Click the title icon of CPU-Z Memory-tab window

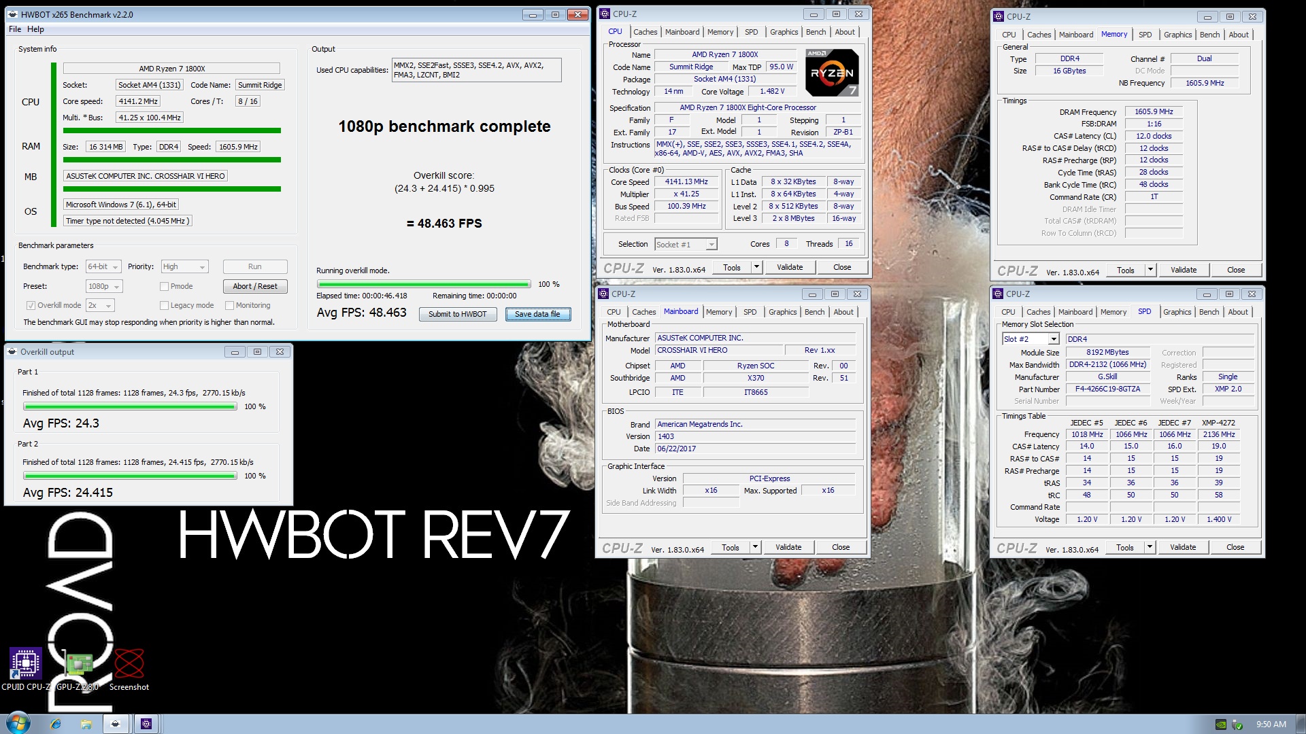[998, 16]
